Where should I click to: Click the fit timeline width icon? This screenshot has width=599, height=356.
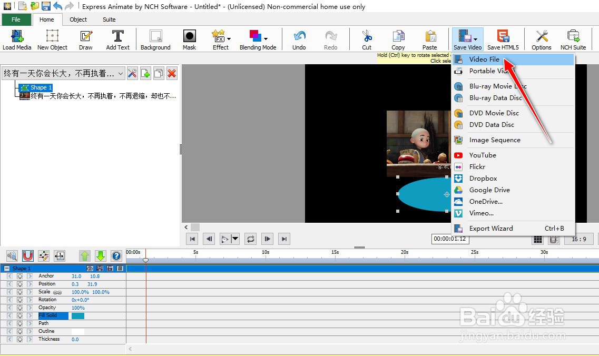click(60, 255)
